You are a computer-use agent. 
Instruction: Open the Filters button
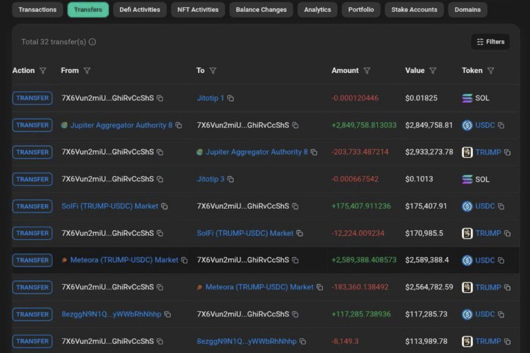(x=490, y=42)
